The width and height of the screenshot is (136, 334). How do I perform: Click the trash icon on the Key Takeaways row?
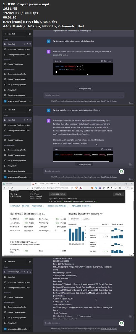click(30, 272)
